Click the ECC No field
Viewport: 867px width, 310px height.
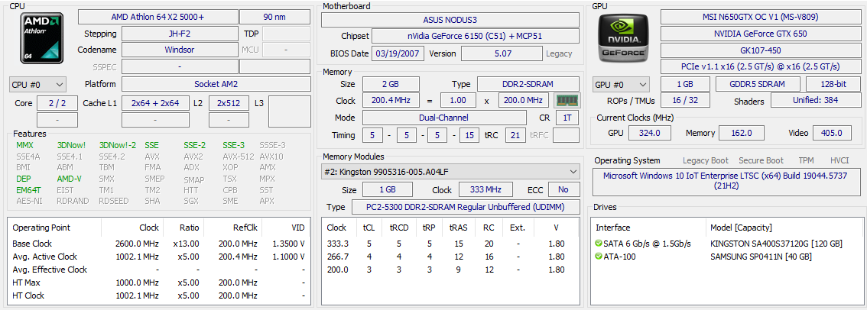click(x=563, y=189)
